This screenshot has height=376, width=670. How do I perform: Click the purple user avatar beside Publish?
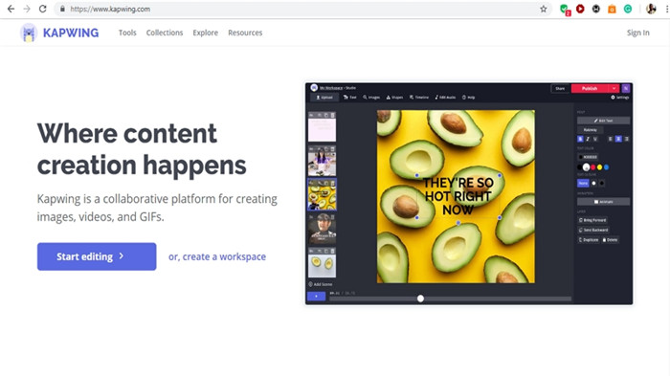626,88
